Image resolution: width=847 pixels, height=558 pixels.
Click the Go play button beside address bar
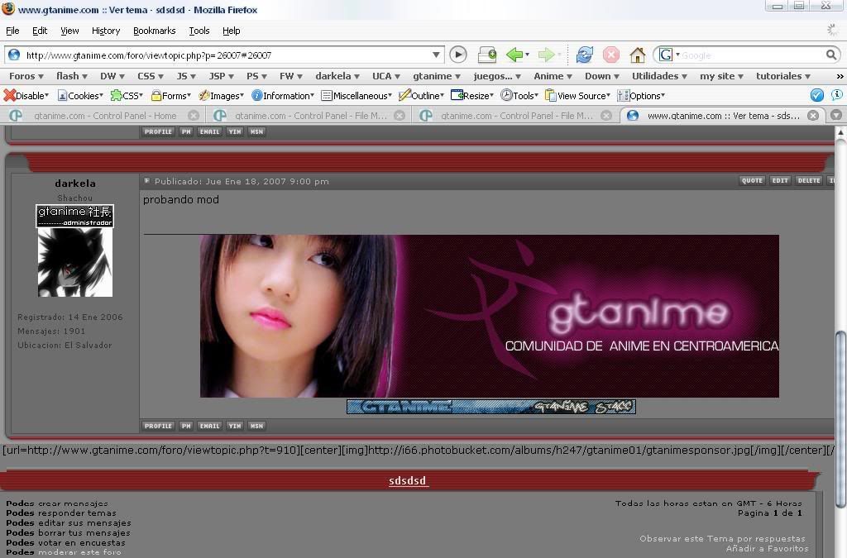click(x=458, y=55)
